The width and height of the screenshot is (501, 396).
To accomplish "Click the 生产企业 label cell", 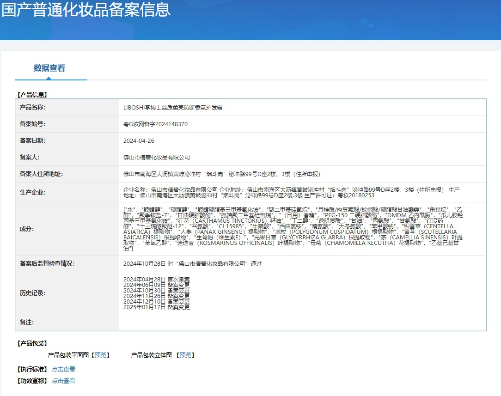I will tap(67, 192).
